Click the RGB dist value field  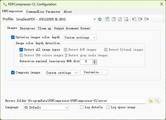click(87, 62)
